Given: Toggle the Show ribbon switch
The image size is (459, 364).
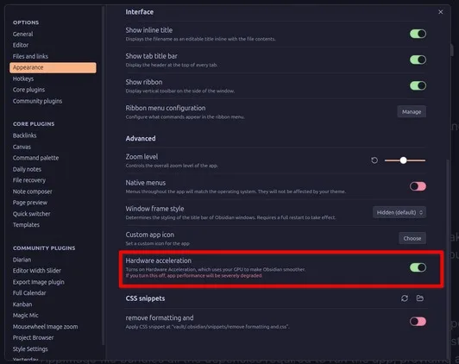Looking at the screenshot, I should pos(418,85).
